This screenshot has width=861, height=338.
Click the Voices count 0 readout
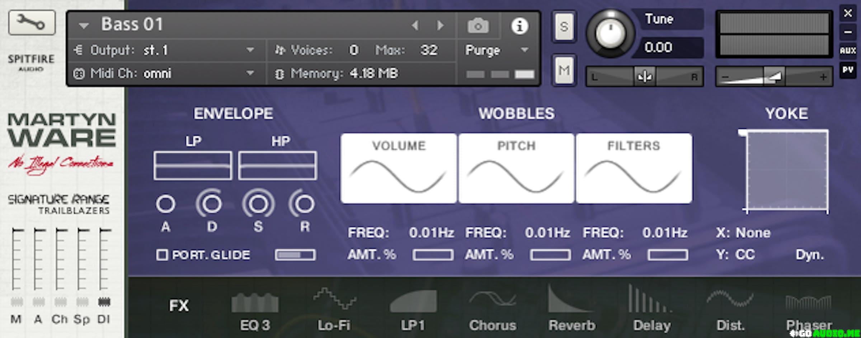[x=354, y=50]
